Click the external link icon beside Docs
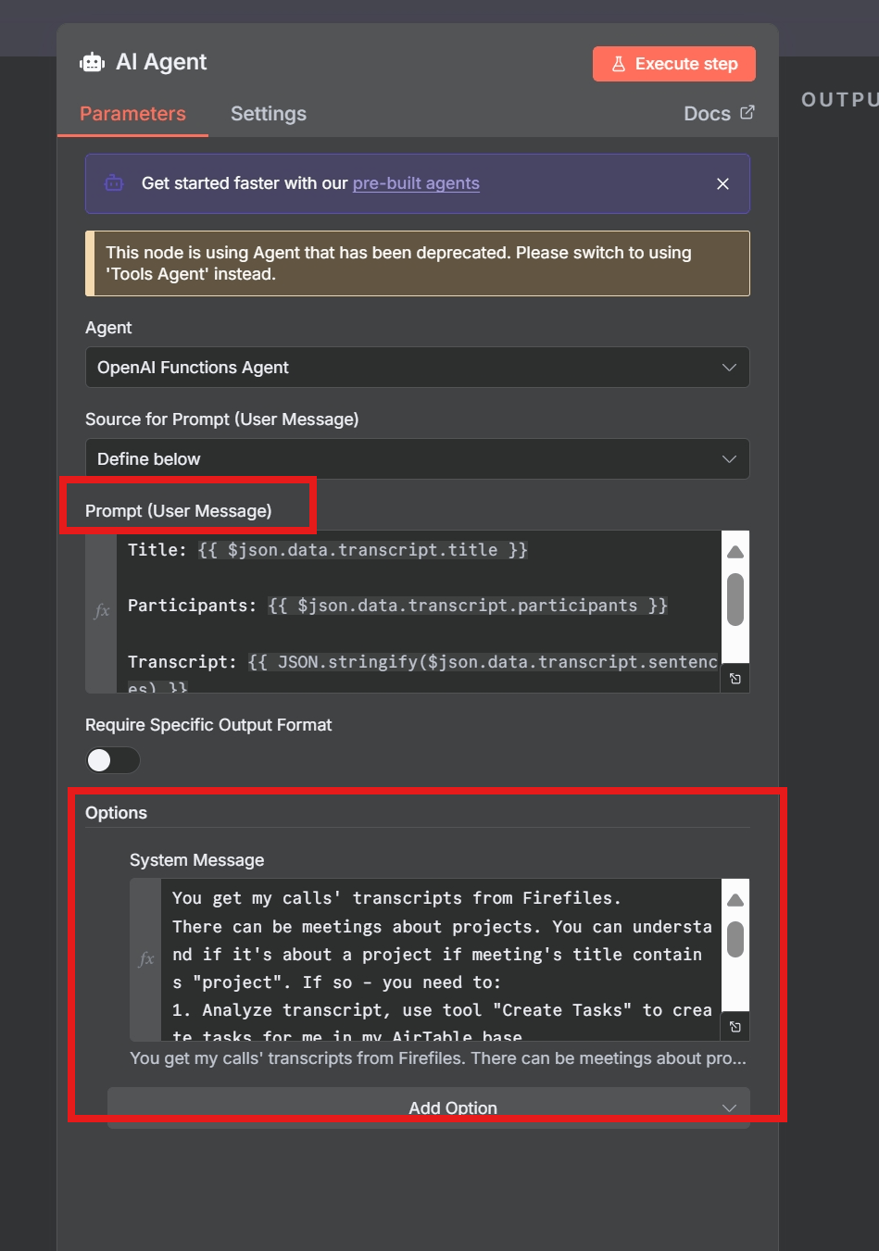This screenshot has height=1251, width=879. pyautogui.click(x=747, y=113)
